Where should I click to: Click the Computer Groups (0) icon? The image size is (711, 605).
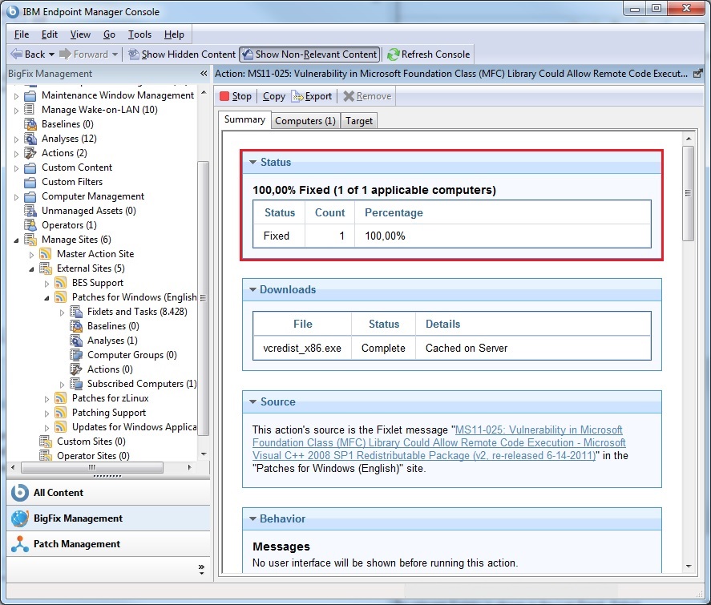75,355
